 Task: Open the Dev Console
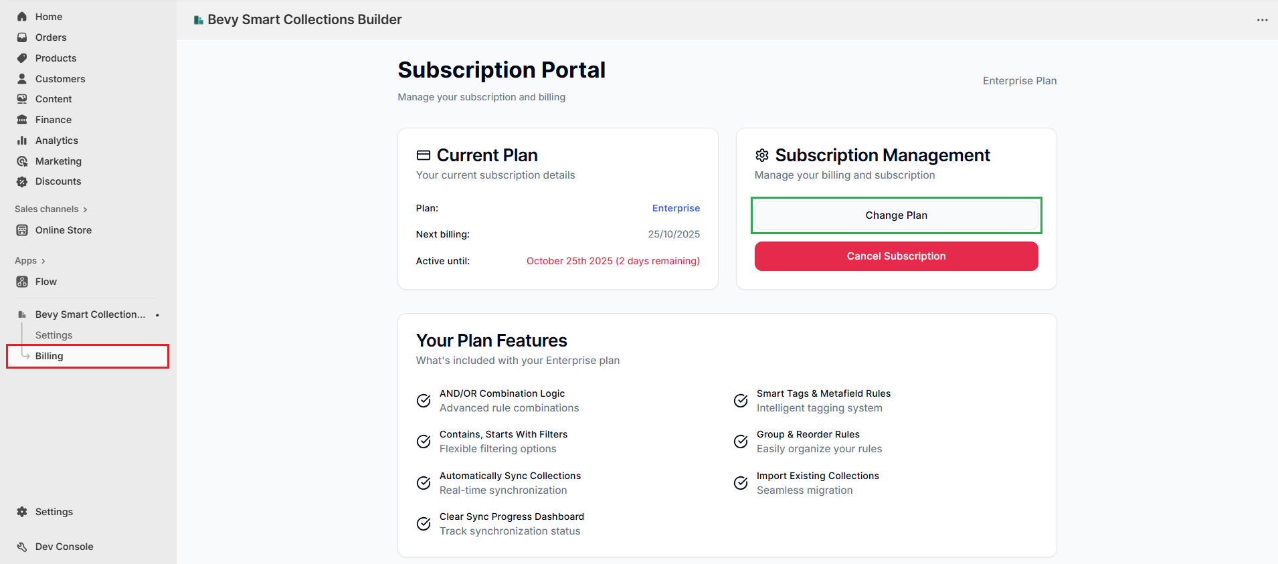click(64, 546)
